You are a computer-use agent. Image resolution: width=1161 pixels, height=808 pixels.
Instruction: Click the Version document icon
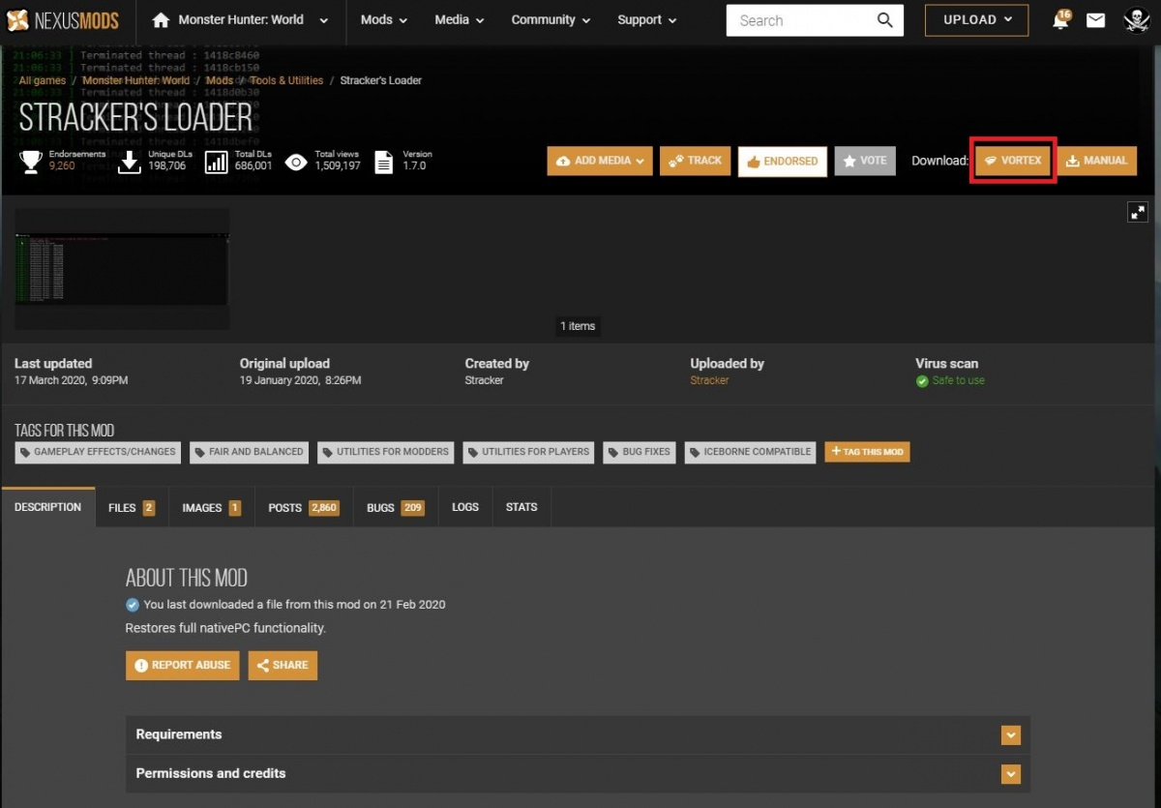click(383, 161)
